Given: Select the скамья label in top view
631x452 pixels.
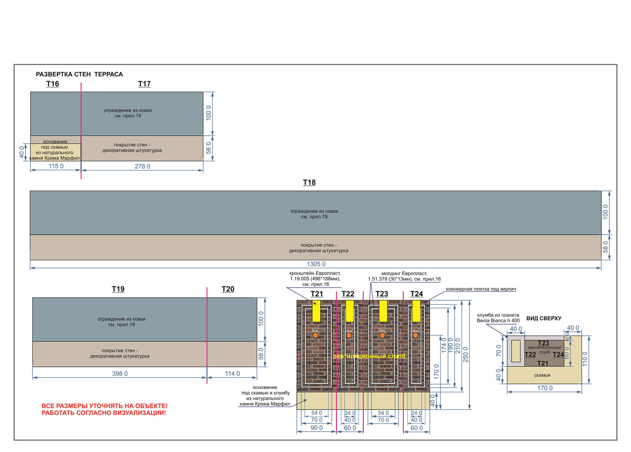Looking at the screenshot, I should [x=542, y=375].
